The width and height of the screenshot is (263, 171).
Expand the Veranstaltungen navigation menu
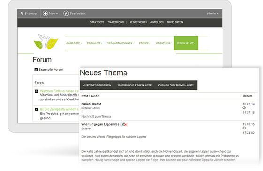[121, 43]
